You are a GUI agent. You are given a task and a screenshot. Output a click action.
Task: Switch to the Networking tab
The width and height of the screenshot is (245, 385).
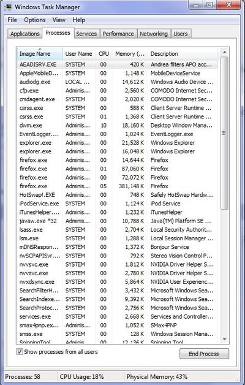click(x=154, y=34)
